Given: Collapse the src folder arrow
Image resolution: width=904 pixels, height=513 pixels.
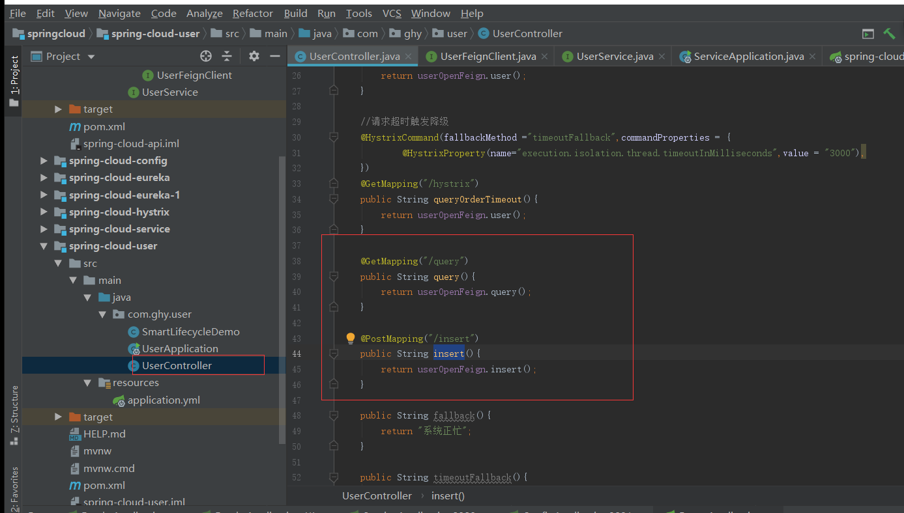Looking at the screenshot, I should (x=59, y=263).
